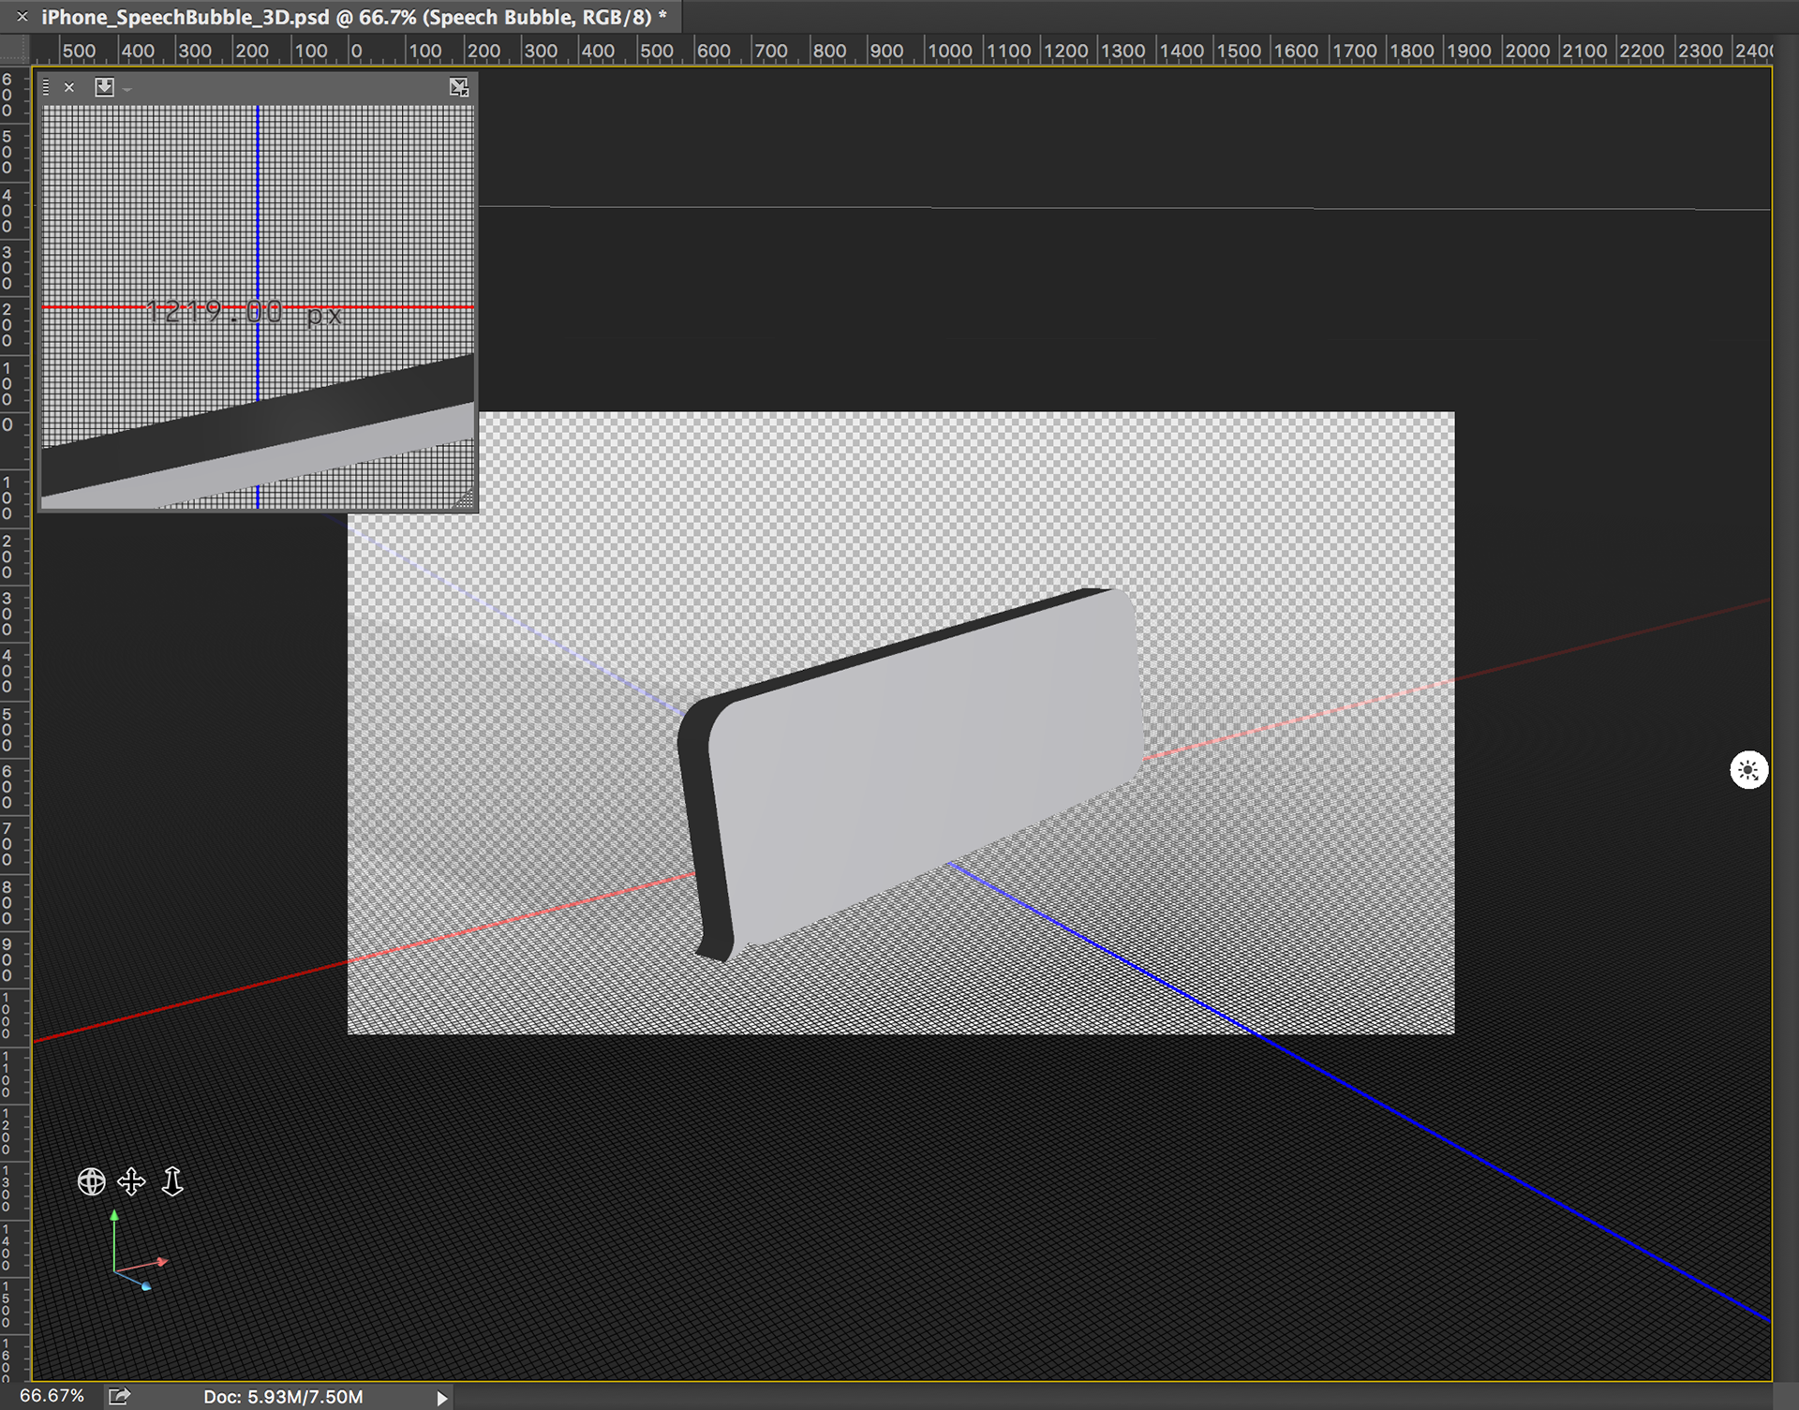1799x1410 pixels.
Task: Click the Pan 3D camera icon
Action: coord(131,1181)
